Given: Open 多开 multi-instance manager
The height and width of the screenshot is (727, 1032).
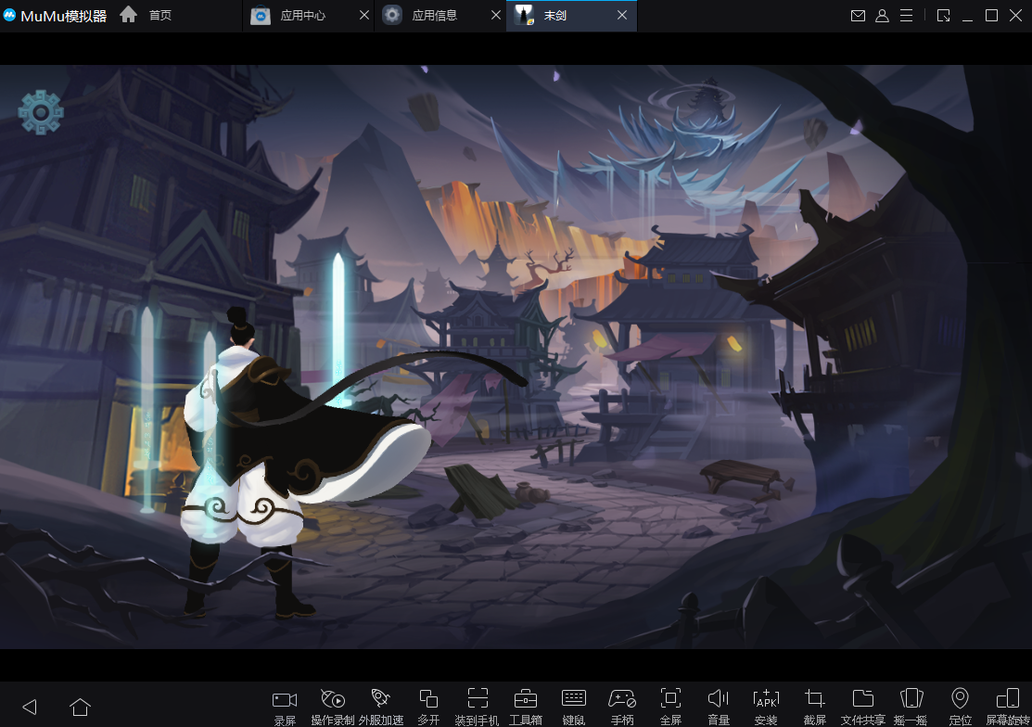Looking at the screenshot, I should coord(428,708).
